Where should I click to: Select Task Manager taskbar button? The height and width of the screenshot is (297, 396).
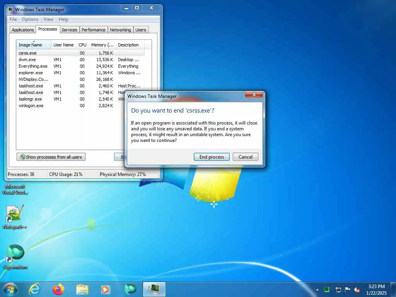[154, 289]
